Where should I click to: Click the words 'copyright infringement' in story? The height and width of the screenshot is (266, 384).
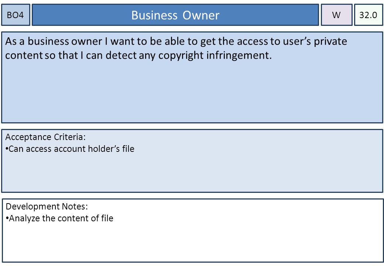click(215, 55)
